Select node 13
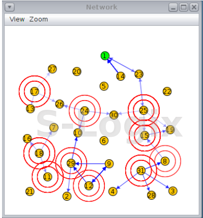 pos(31,109)
